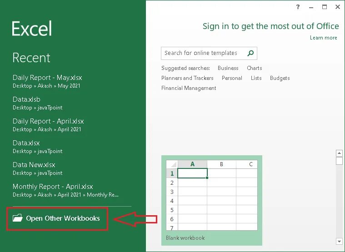Open recent file Daily Report - April.xlsx
This screenshot has width=345, height=252.
click(48, 125)
